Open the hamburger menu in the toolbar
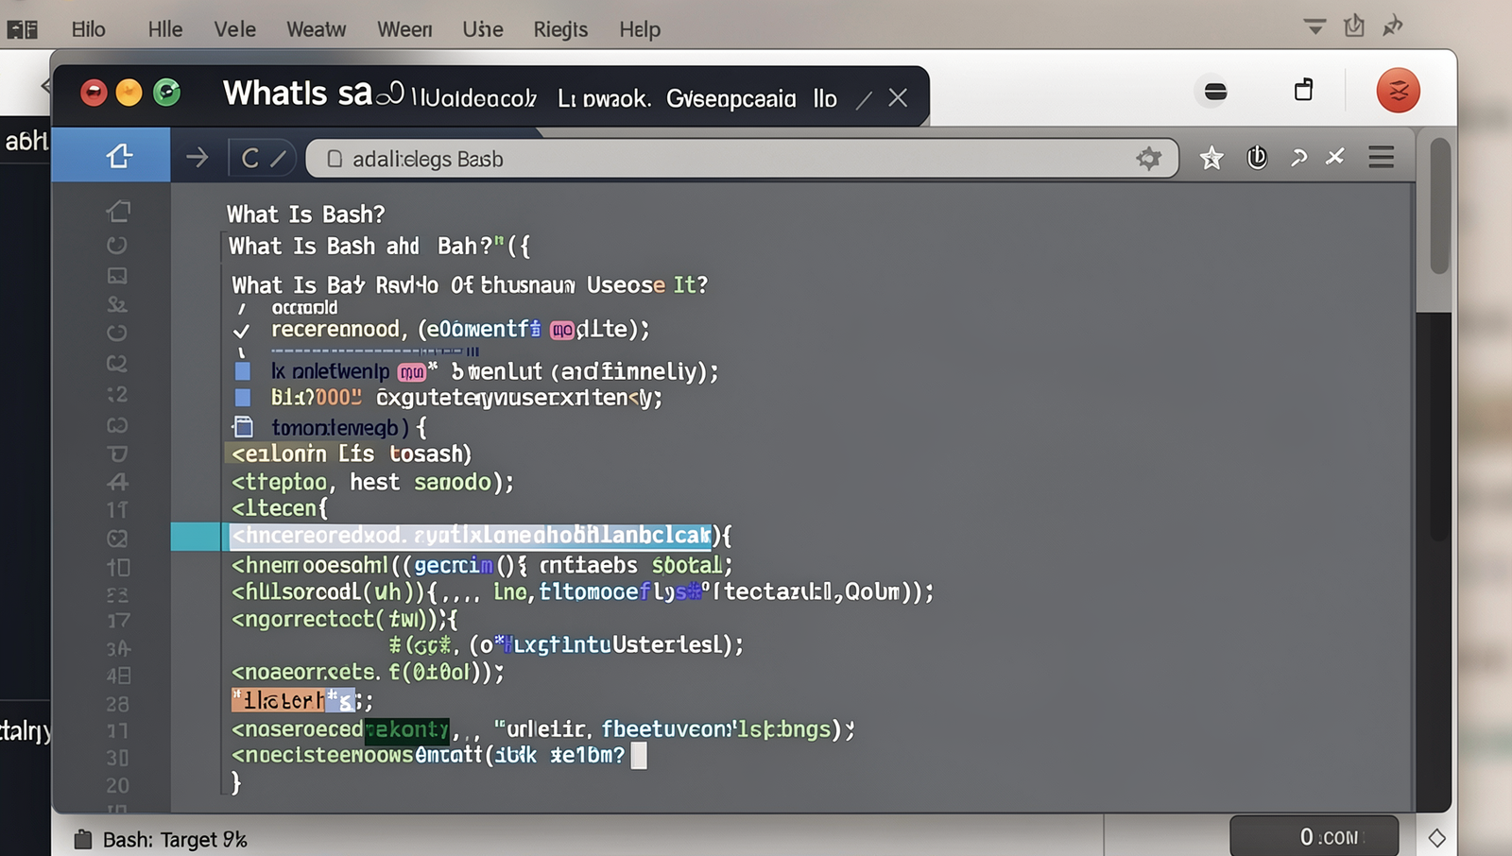 click(1382, 157)
